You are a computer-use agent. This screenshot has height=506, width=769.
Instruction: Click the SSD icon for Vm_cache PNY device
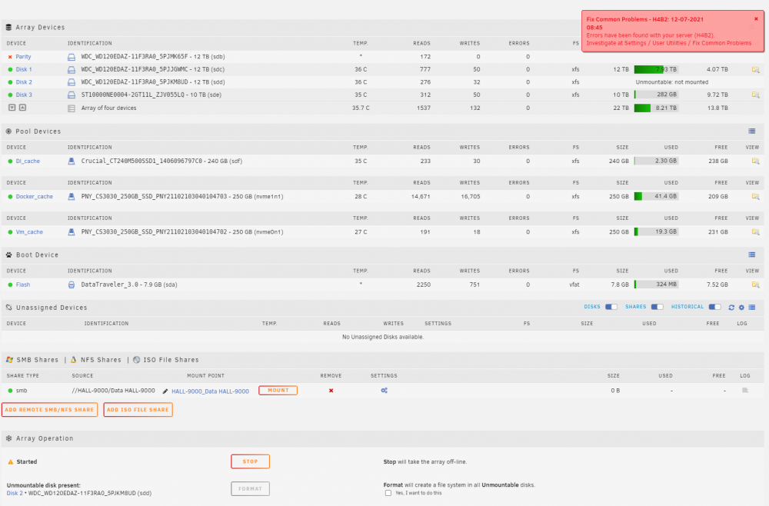coord(72,232)
